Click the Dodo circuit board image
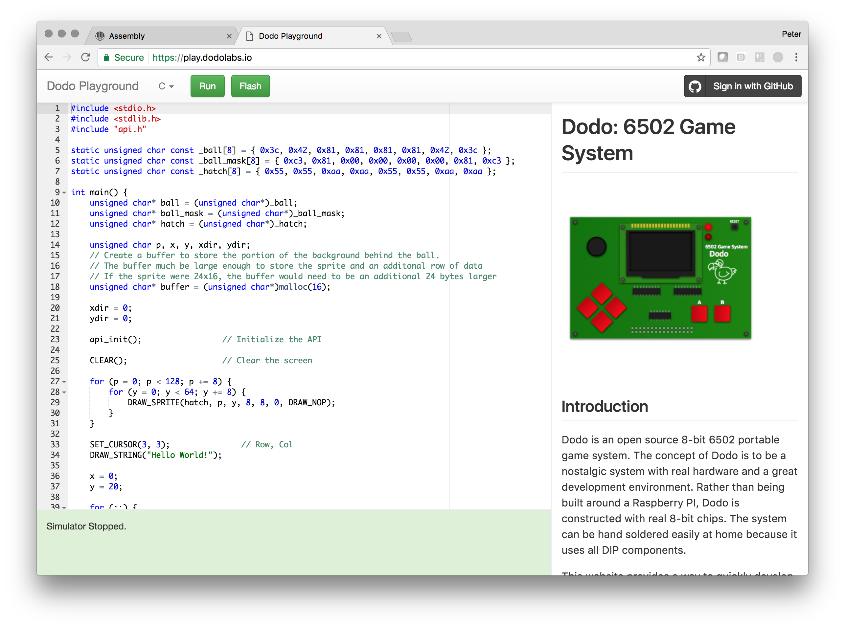The width and height of the screenshot is (845, 628). click(x=660, y=278)
